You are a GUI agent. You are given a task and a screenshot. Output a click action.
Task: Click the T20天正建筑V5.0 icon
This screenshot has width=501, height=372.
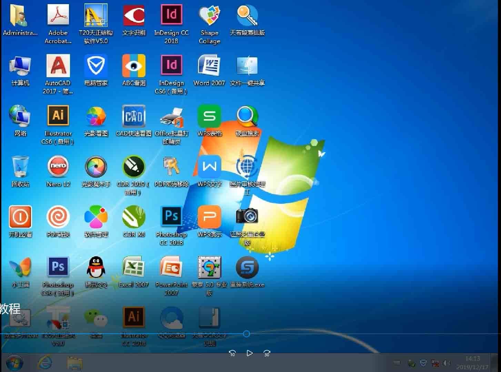pos(58,318)
